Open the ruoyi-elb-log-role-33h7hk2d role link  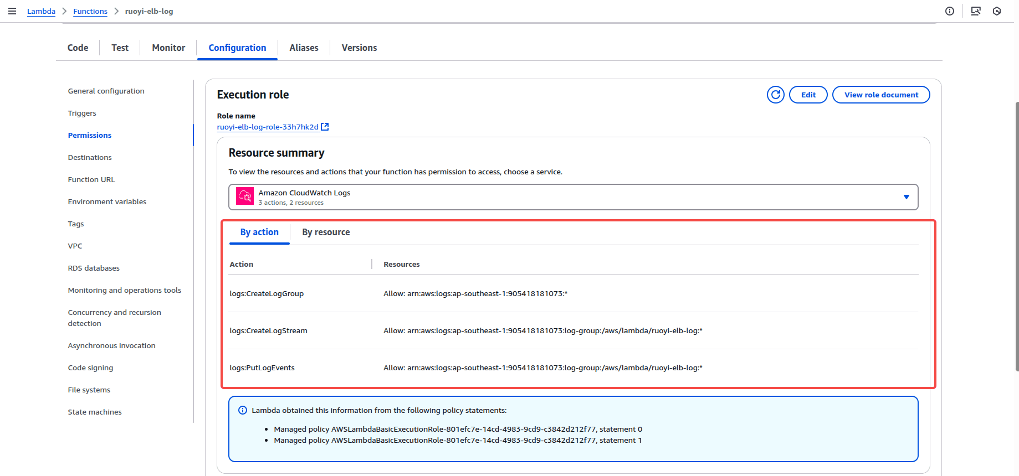pos(268,127)
